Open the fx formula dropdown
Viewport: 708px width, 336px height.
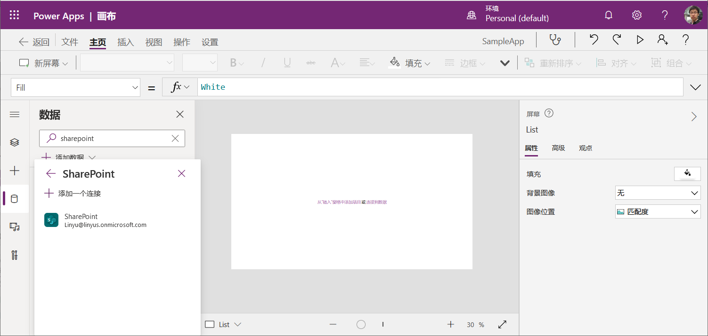coord(179,87)
